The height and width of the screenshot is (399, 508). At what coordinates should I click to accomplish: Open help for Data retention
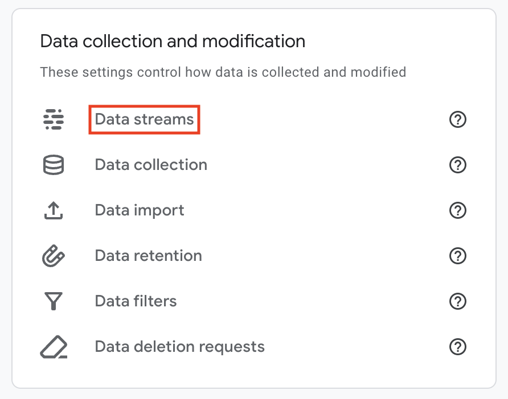point(457,256)
